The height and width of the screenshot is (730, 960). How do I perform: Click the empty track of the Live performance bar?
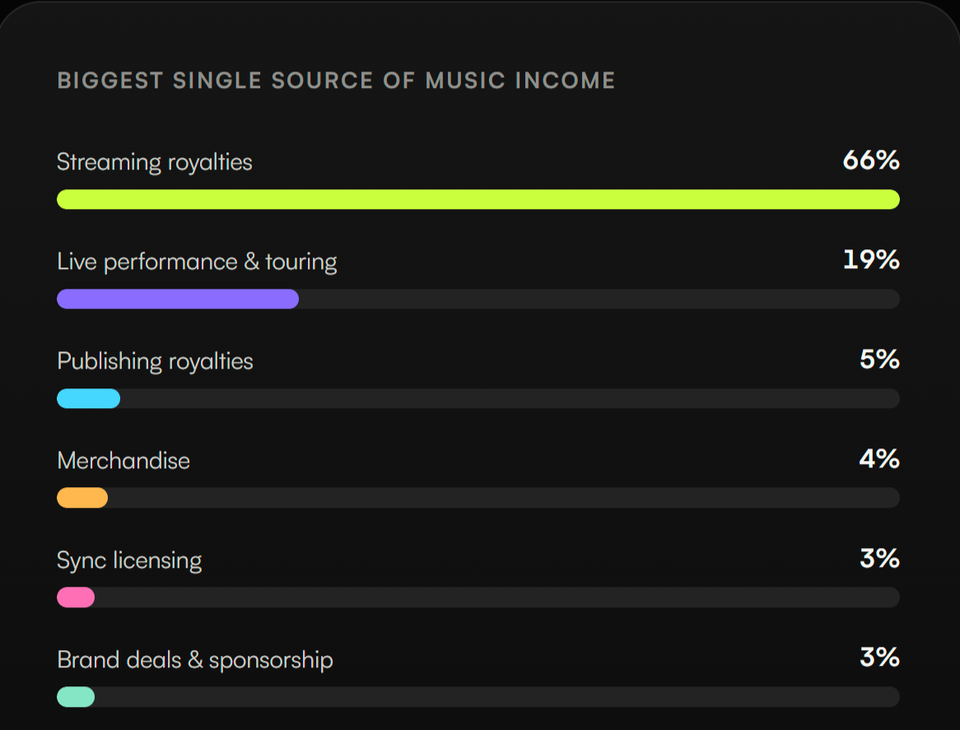pyautogui.click(x=599, y=300)
